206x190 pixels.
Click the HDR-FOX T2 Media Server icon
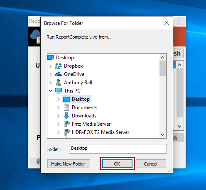(x=67, y=132)
